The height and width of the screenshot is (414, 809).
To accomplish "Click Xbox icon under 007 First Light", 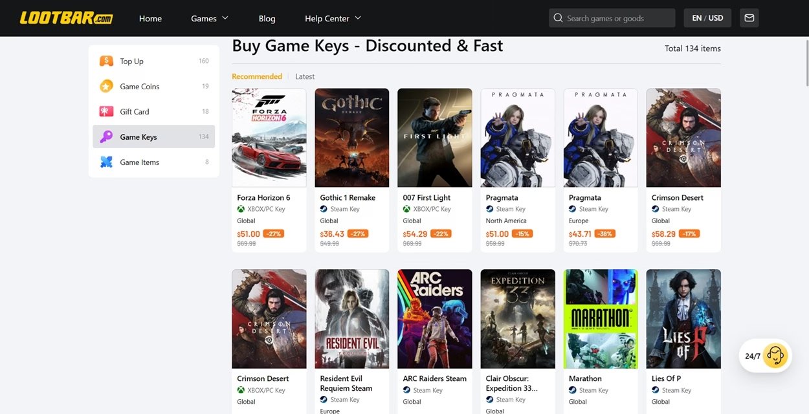I will 406,209.
